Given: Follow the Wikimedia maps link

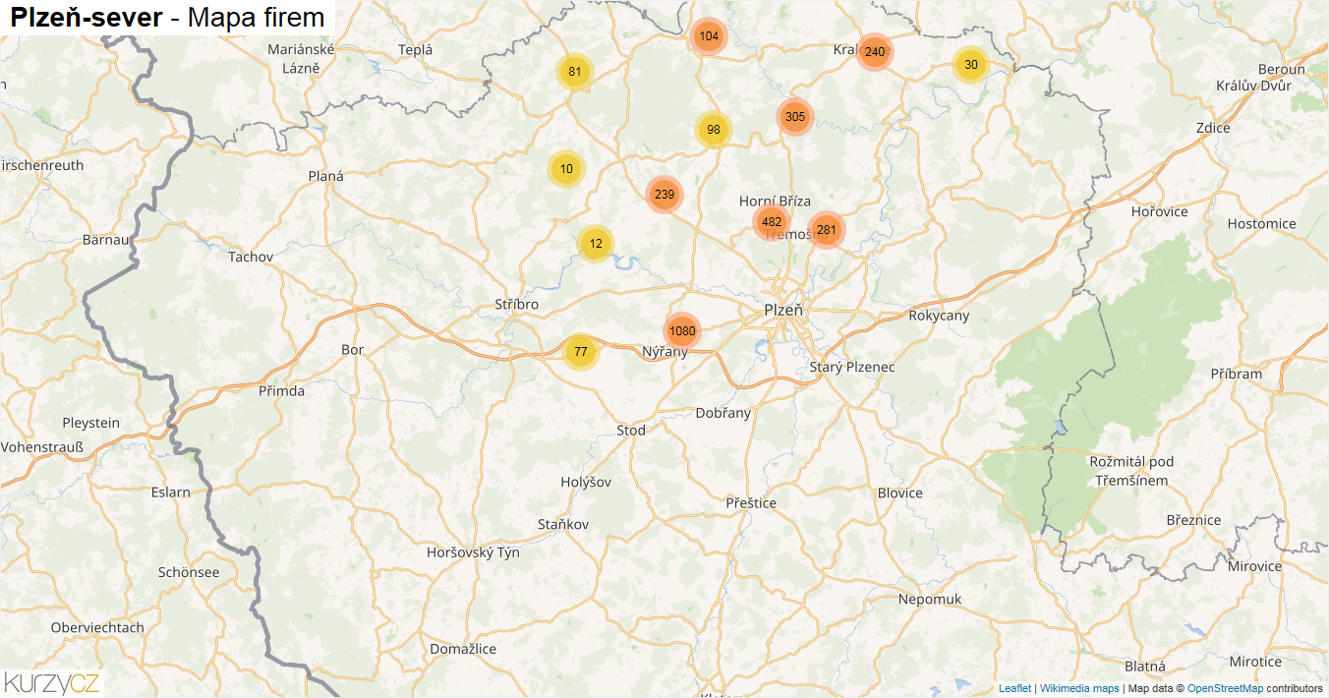Looking at the screenshot, I should [x=1079, y=688].
